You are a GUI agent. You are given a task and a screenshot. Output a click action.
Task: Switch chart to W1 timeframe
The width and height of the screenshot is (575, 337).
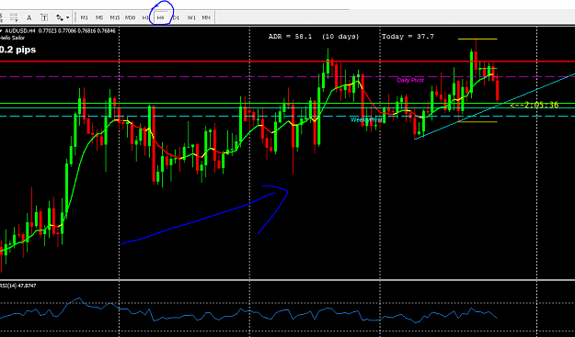pos(191,17)
